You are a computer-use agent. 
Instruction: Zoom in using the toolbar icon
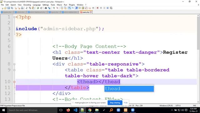pos(54,8)
